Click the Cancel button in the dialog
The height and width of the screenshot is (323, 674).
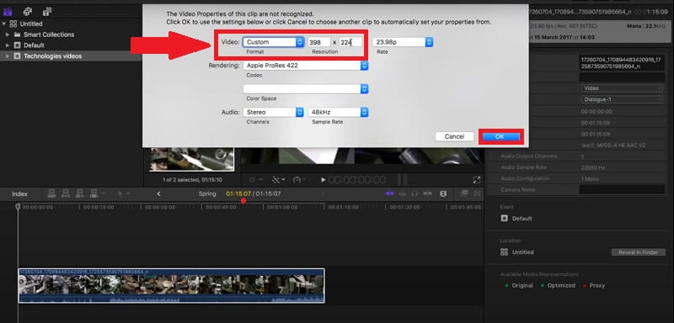(x=454, y=136)
